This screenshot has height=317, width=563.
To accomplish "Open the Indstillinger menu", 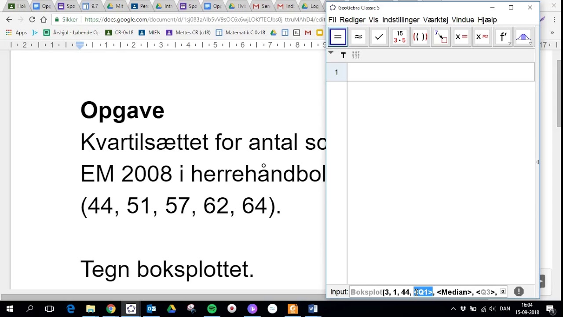I will [401, 20].
